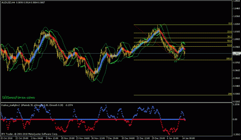Click the 1.0065 price axis value

tap(237, 39)
